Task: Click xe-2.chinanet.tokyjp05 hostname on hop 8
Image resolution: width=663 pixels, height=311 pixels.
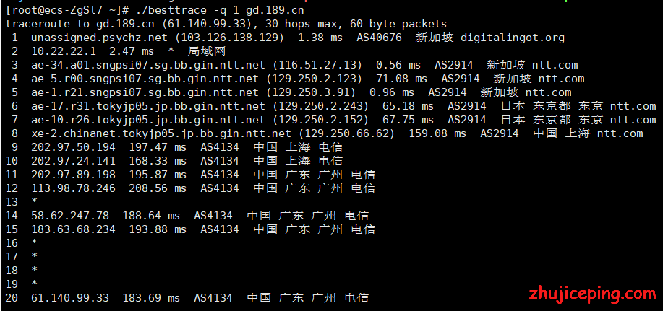Action: (x=161, y=133)
